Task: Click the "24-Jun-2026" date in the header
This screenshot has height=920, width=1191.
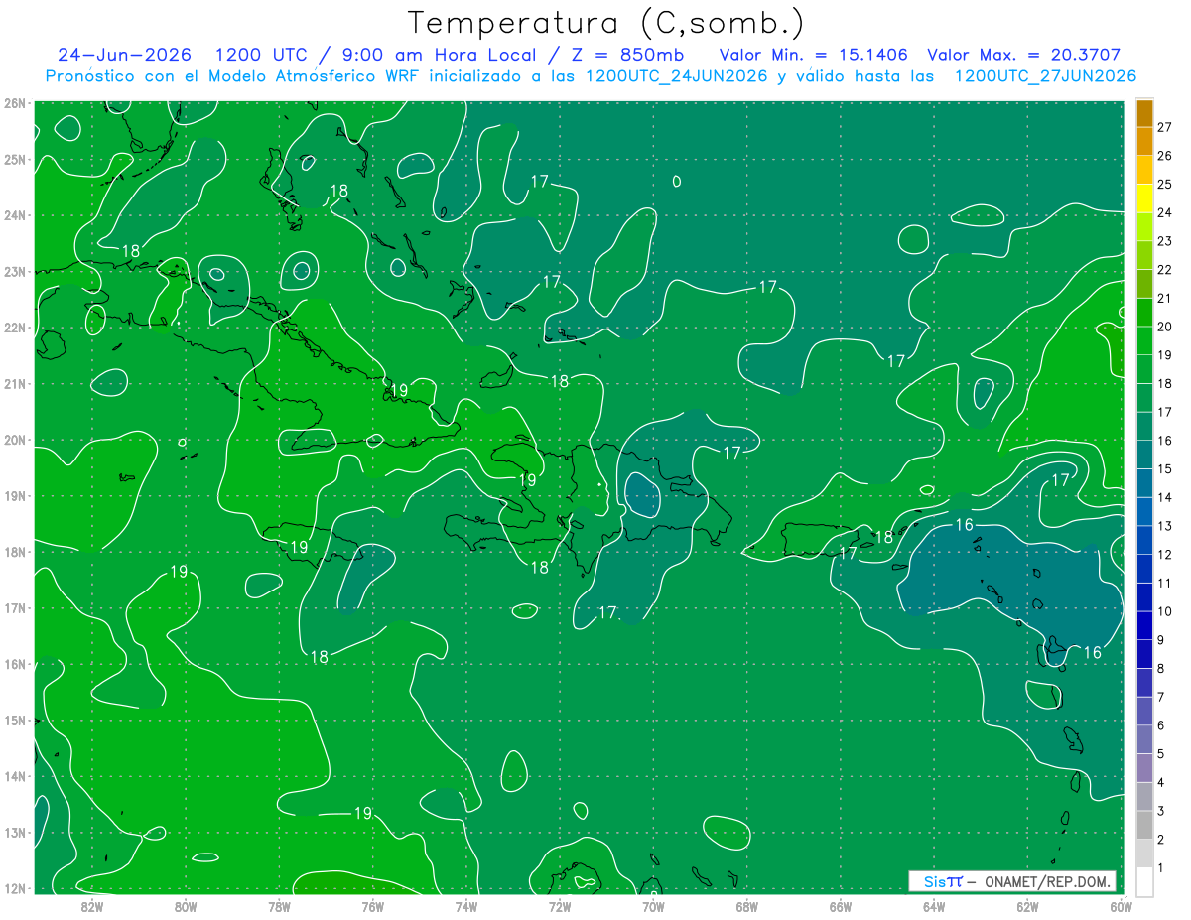Action: (125, 55)
